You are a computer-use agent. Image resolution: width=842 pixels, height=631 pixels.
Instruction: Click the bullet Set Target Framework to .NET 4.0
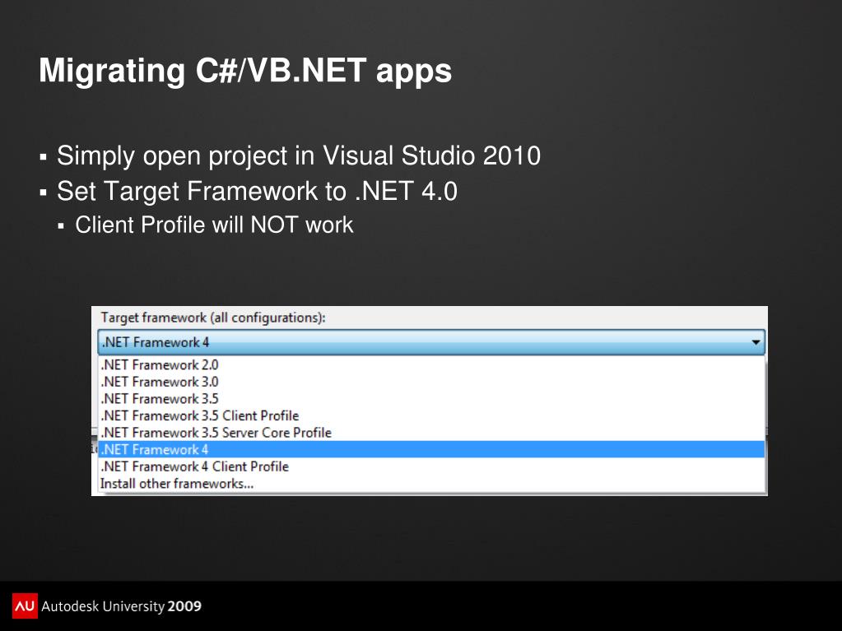point(258,191)
